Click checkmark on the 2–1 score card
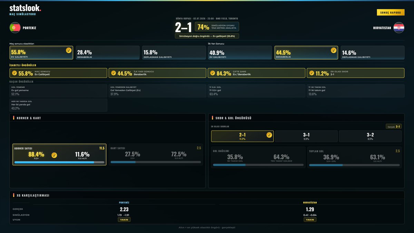Image resolution: width=414 pixels, height=233 pixels. pyautogui.click(x=269, y=135)
